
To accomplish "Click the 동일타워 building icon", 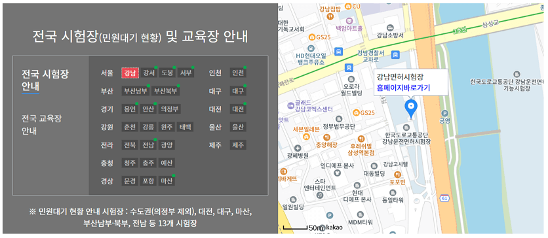I will 393,192.
